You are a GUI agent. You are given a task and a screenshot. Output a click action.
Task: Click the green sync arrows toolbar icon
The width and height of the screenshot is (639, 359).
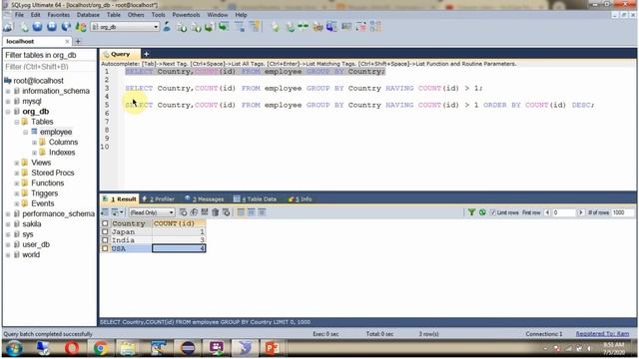point(303,27)
